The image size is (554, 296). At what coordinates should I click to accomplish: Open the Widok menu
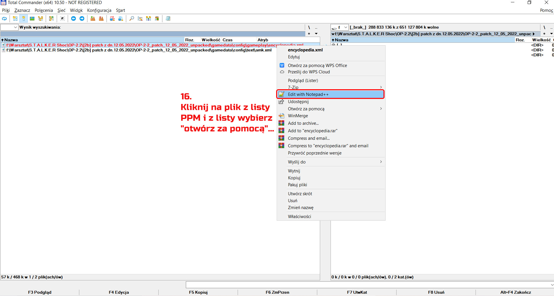76,10
